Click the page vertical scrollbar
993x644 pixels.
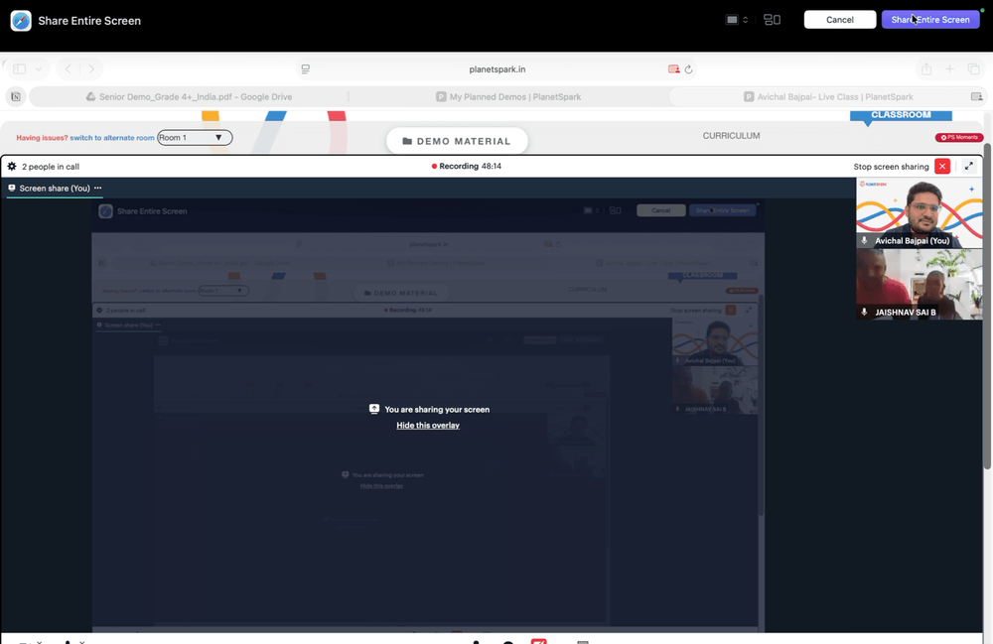click(x=987, y=307)
